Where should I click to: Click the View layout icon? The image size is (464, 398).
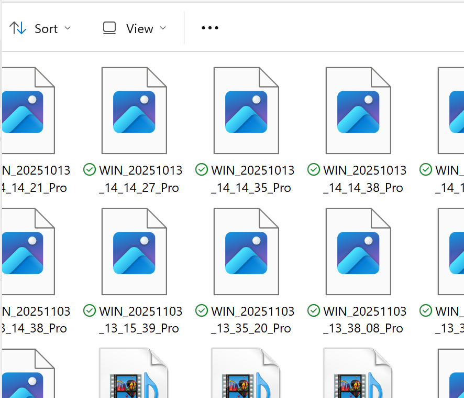pos(109,28)
